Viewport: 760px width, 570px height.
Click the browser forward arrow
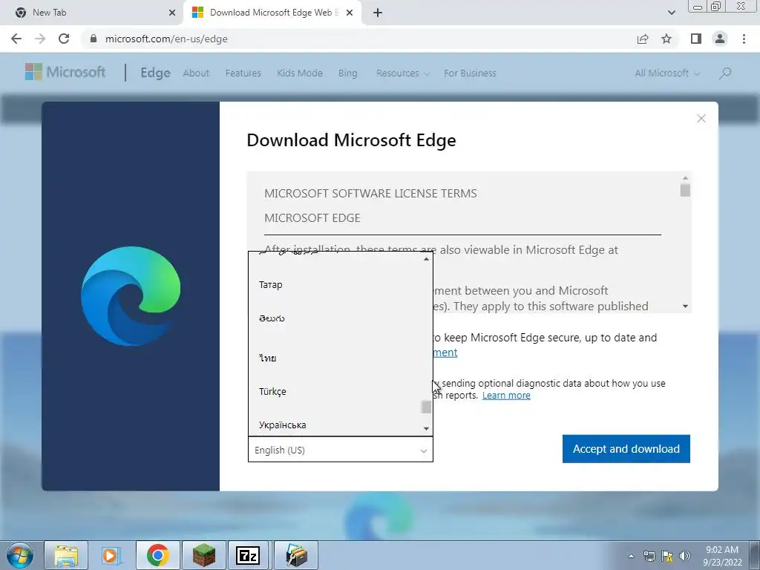pyautogui.click(x=40, y=39)
